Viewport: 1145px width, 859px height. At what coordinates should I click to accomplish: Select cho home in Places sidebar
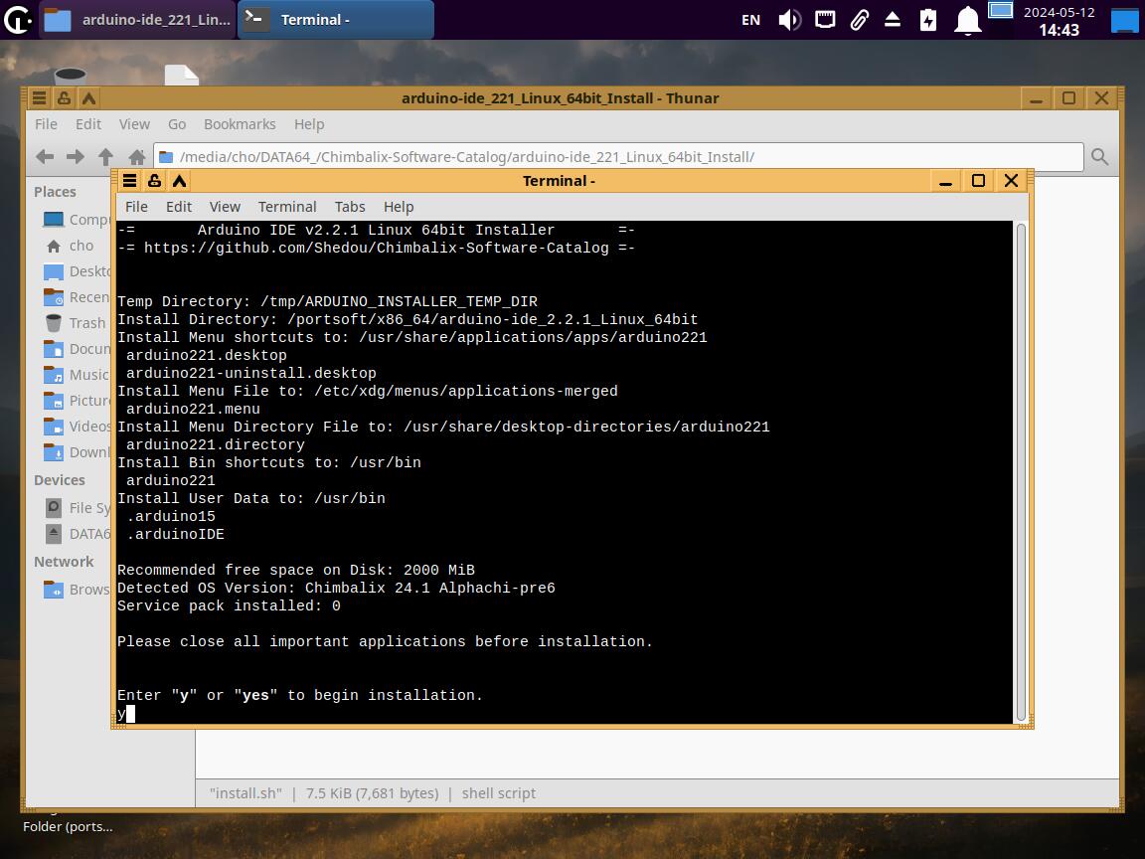pos(71,246)
